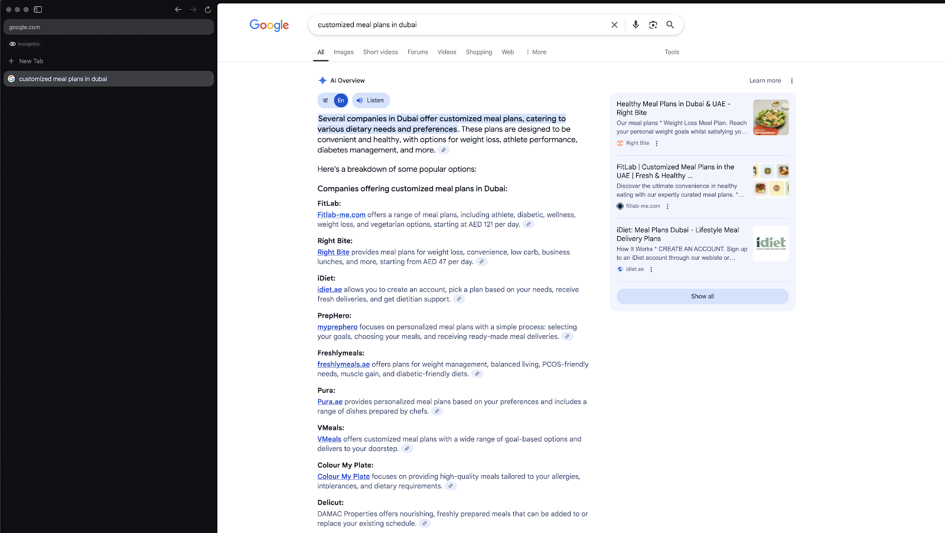Reload the page with refresh icon
The width and height of the screenshot is (945, 533).
[208, 9]
